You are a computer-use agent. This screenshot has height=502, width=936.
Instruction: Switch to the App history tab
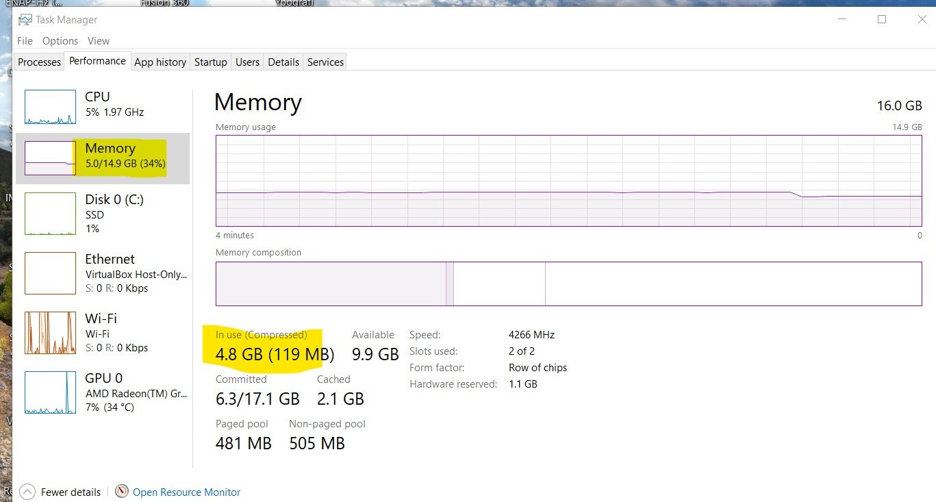click(x=160, y=62)
